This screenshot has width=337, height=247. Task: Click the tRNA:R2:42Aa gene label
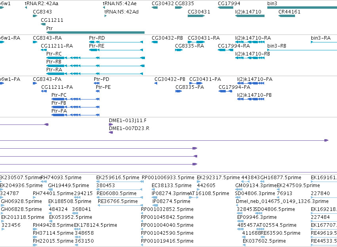42,4
